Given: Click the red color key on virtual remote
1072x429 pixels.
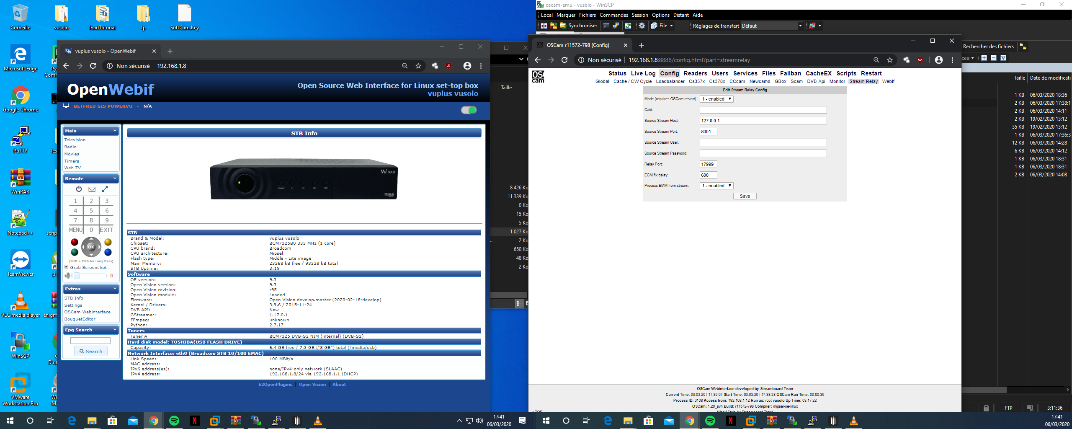Looking at the screenshot, I should (x=75, y=242).
